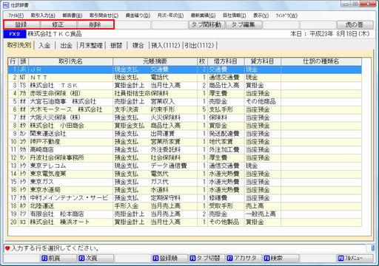The image size is (379, 266).
Task: Click the 貸方科目 column header
Action: [263, 61]
